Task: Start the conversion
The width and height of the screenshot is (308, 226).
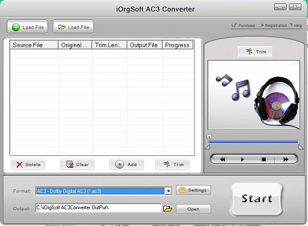Action: point(257,199)
